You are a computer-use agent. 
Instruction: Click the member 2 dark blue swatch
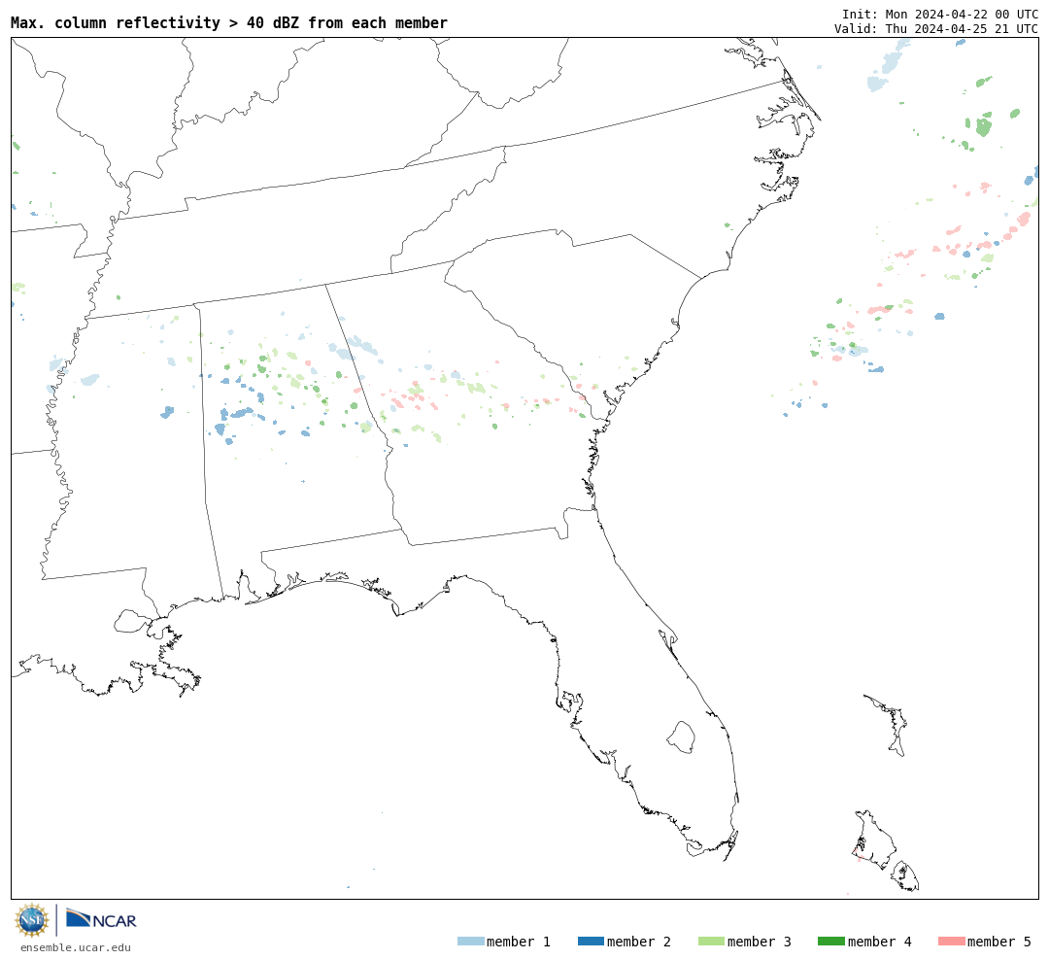click(x=591, y=942)
